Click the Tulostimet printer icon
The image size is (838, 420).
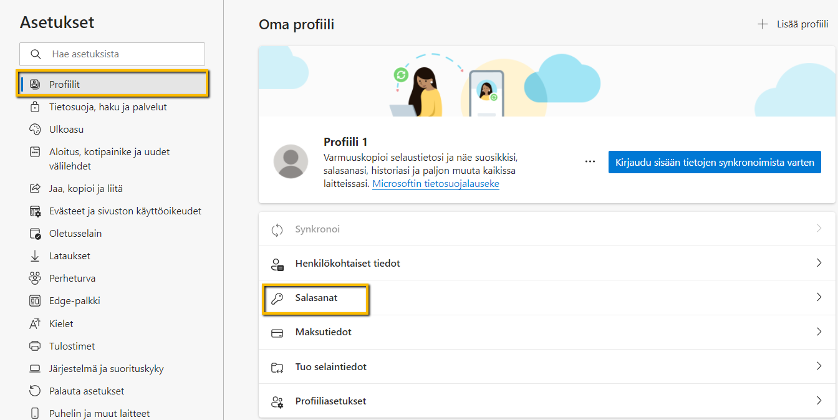[36, 346]
